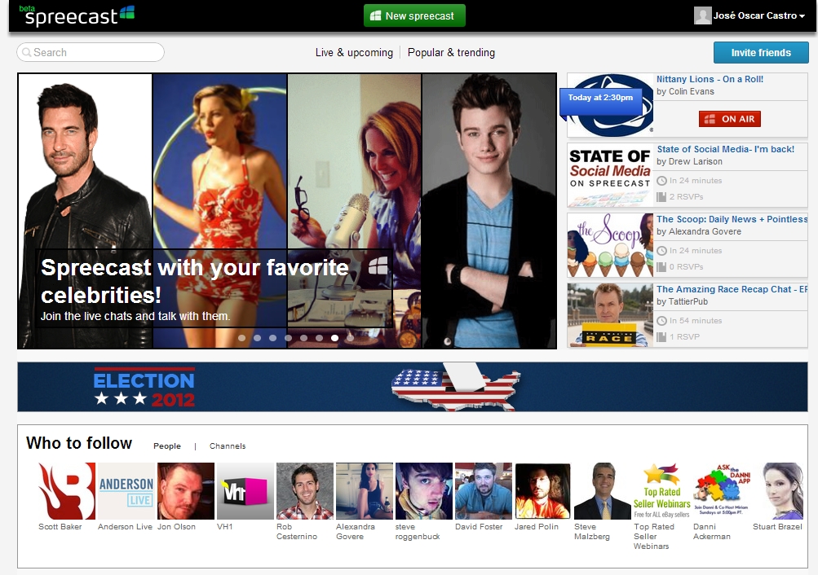
Task: Show Channels in Who to follow
Action: click(228, 446)
